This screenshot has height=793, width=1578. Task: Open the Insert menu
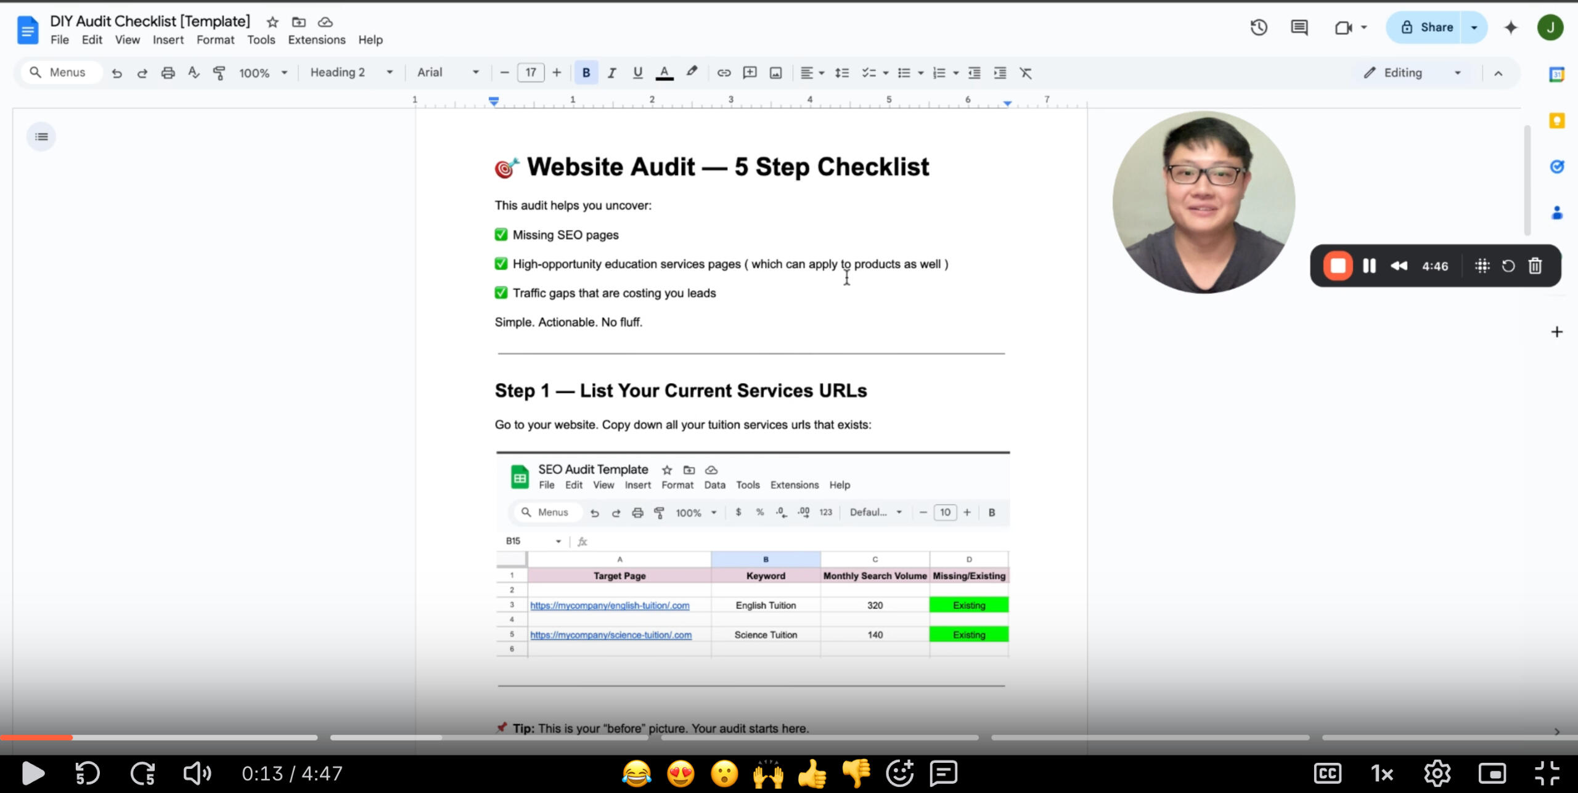coord(168,40)
